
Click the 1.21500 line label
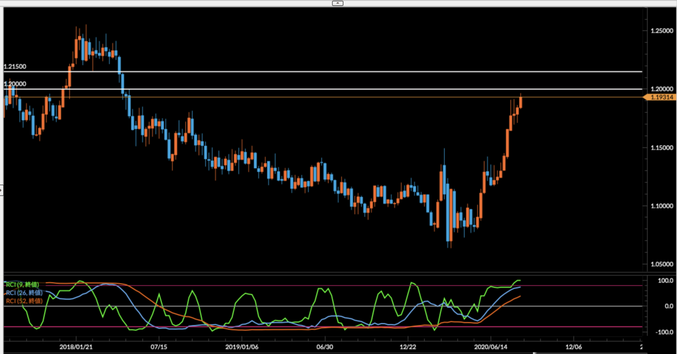click(x=15, y=67)
